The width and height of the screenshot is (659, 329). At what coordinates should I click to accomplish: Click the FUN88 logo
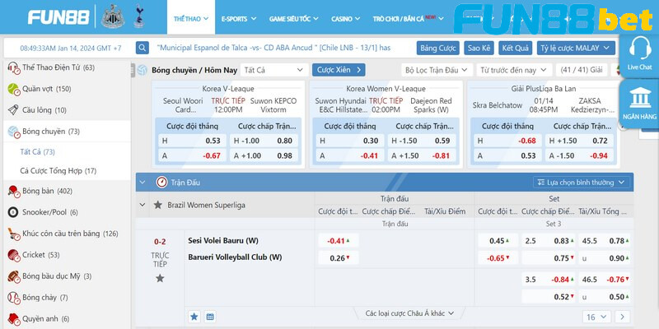[58, 17]
